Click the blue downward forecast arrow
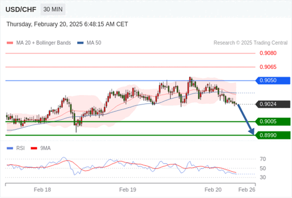Viewport: 292px width, 198px height. 246,119
